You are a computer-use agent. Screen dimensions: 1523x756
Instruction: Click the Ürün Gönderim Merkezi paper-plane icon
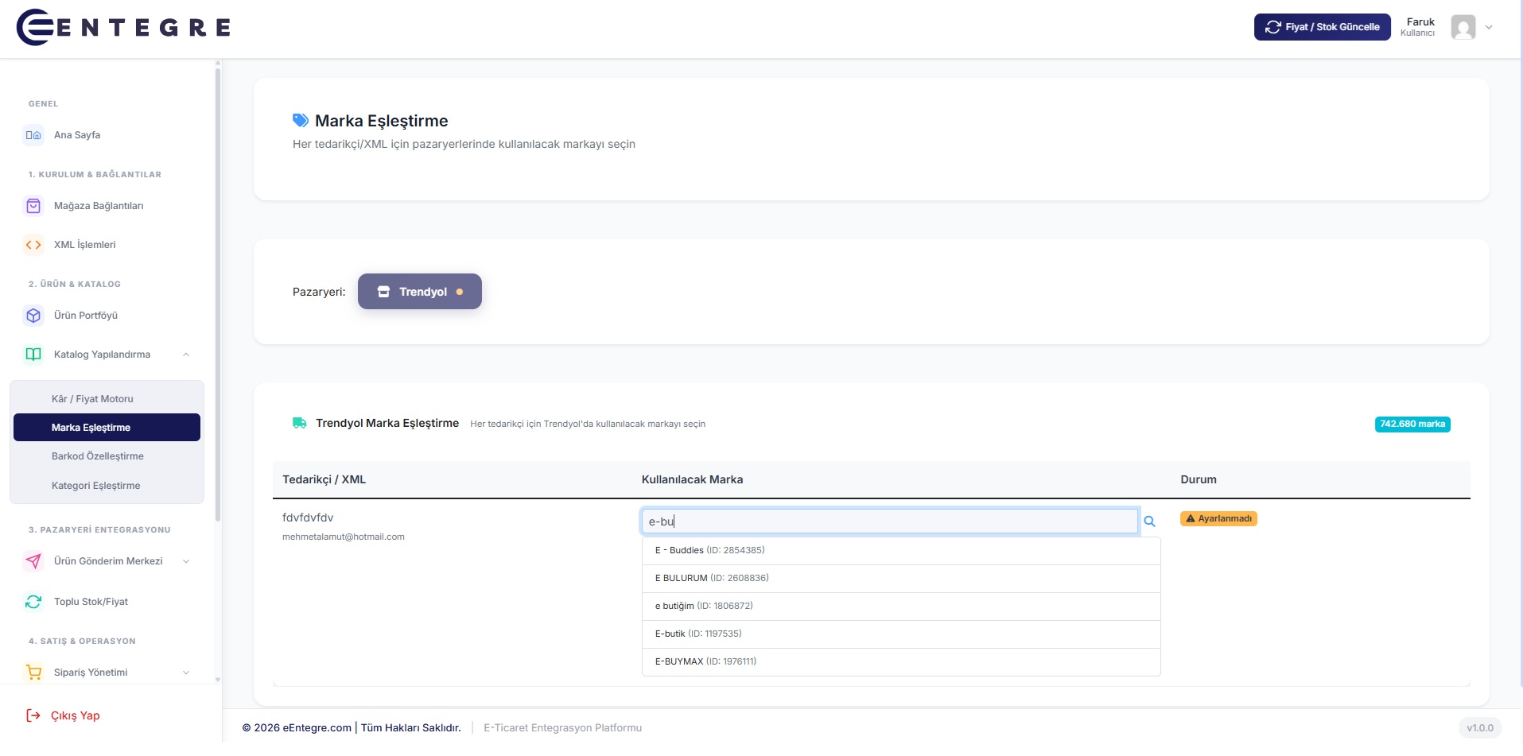[33, 561]
